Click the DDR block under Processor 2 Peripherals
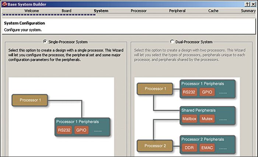This screenshot has width=258, height=157. pos(188,148)
